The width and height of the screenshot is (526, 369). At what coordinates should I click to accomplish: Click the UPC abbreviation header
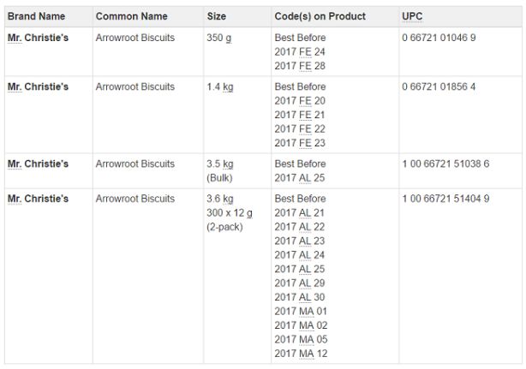(412, 16)
